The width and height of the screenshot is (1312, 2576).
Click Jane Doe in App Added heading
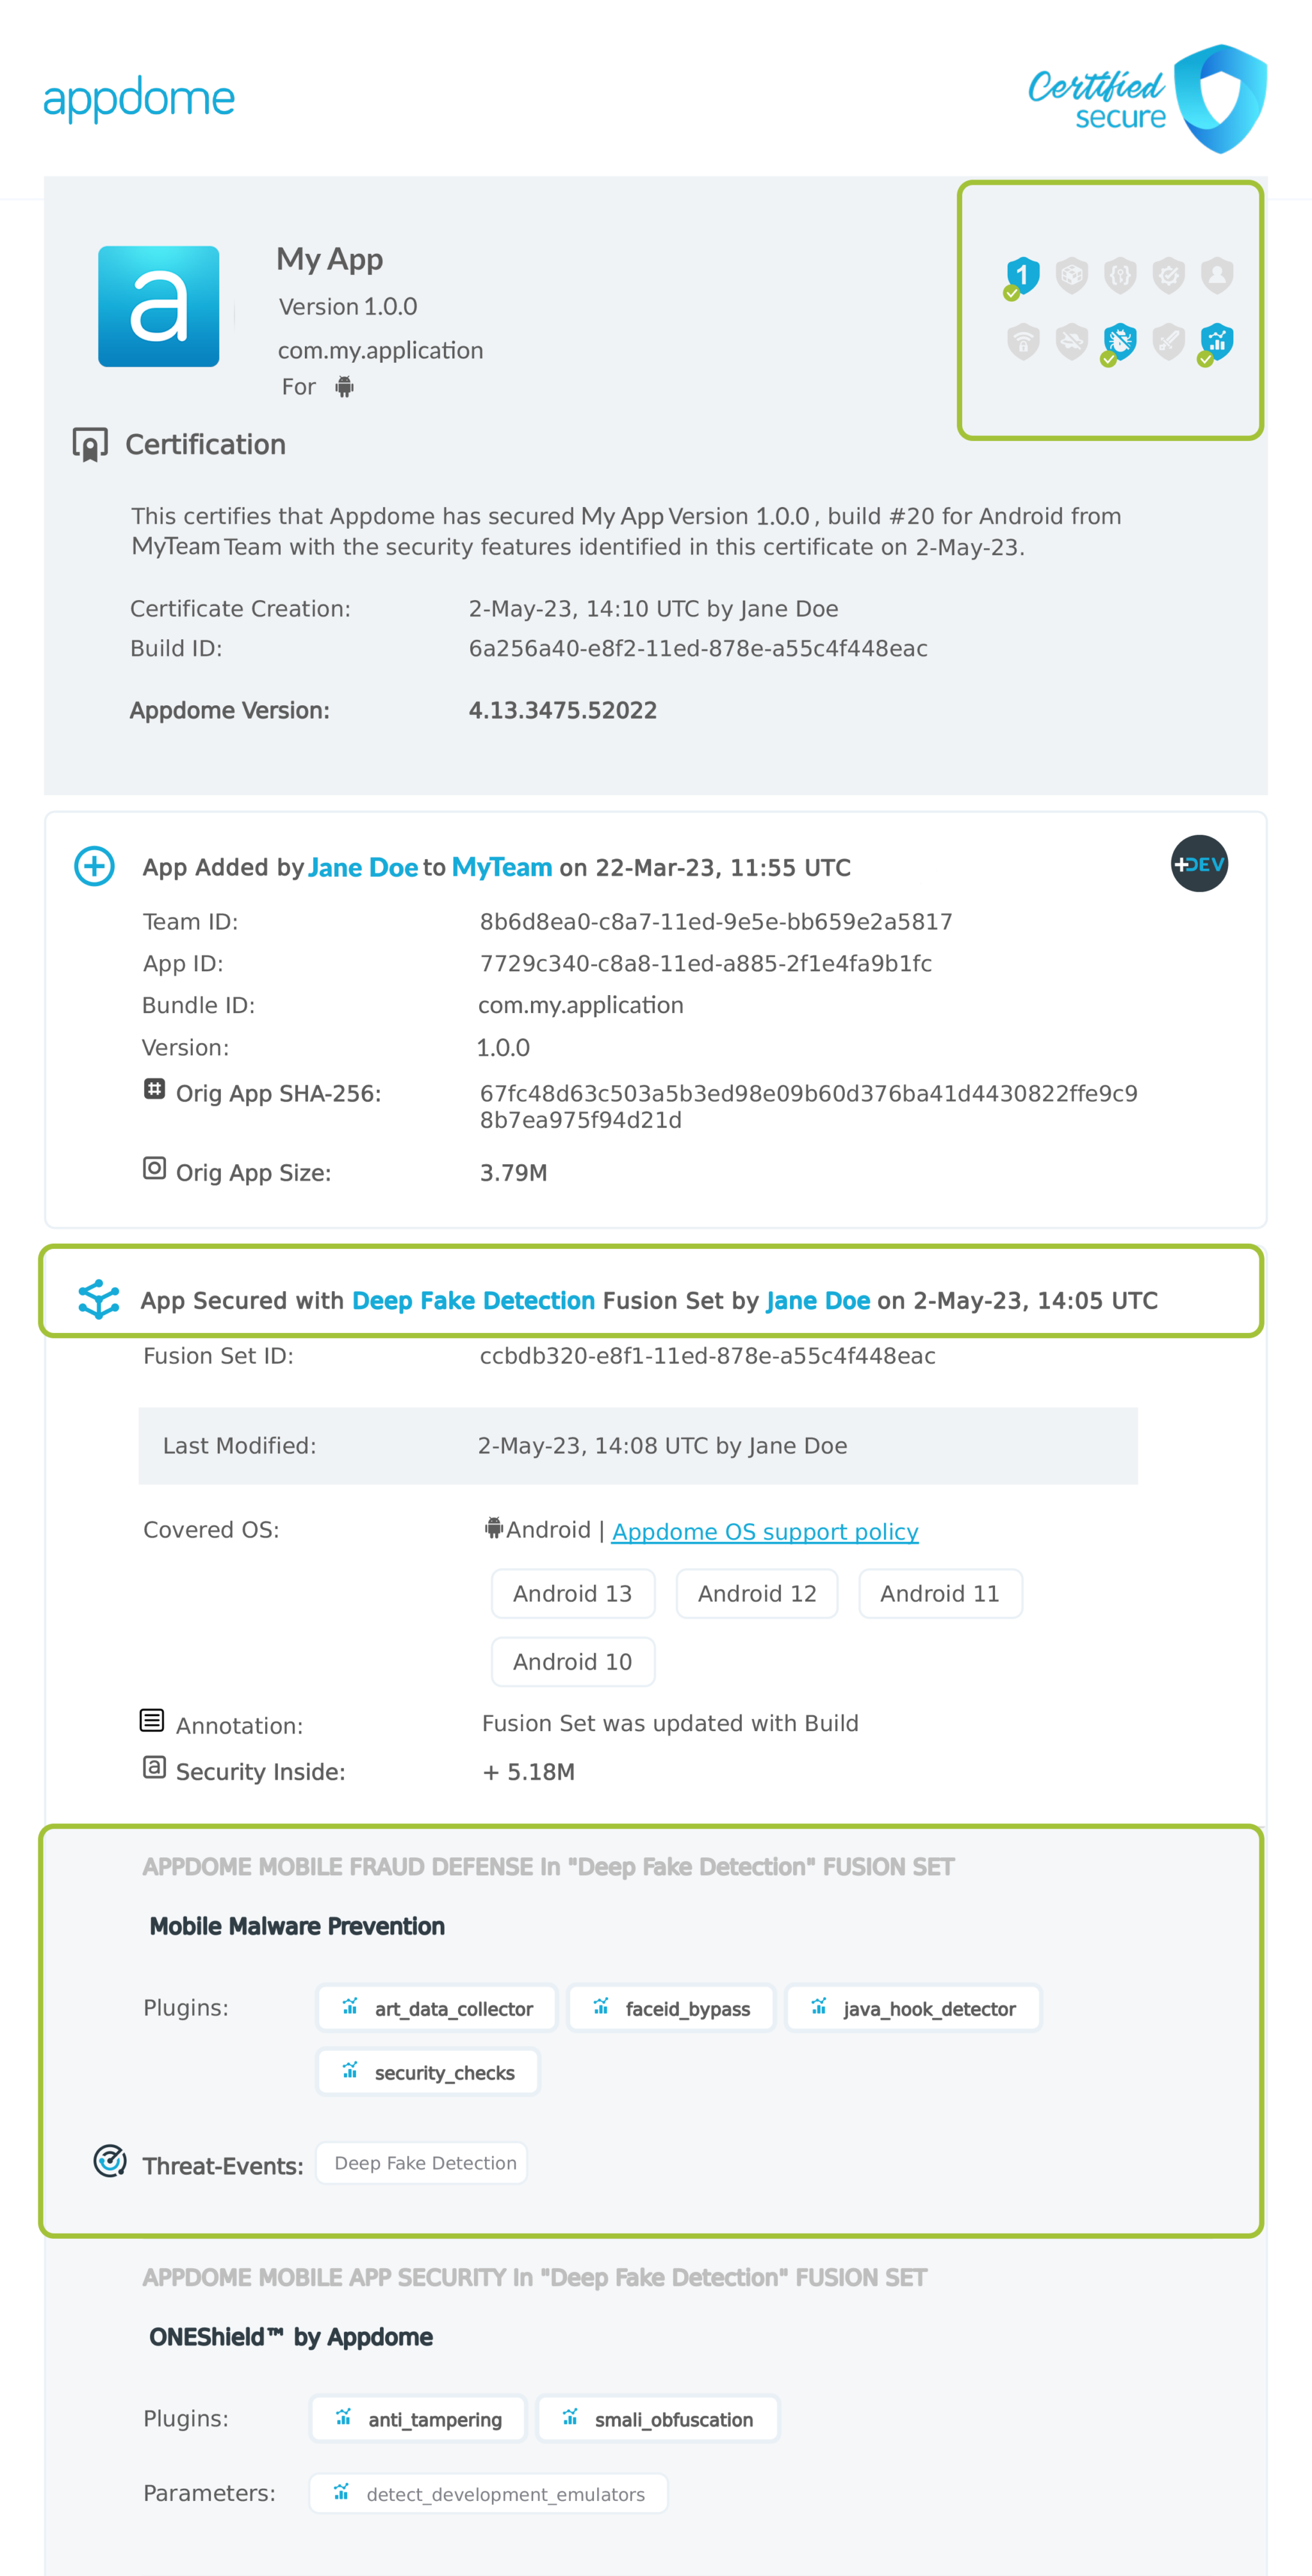point(363,867)
